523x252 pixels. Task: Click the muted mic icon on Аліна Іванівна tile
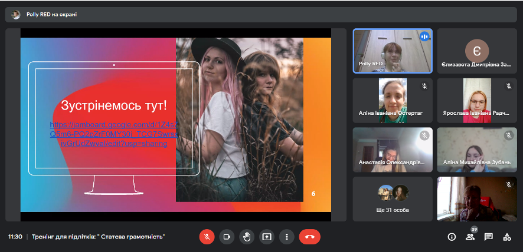coord(424,86)
